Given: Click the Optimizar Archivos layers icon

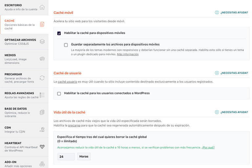Looking at the screenshot, I should click(42, 41).
